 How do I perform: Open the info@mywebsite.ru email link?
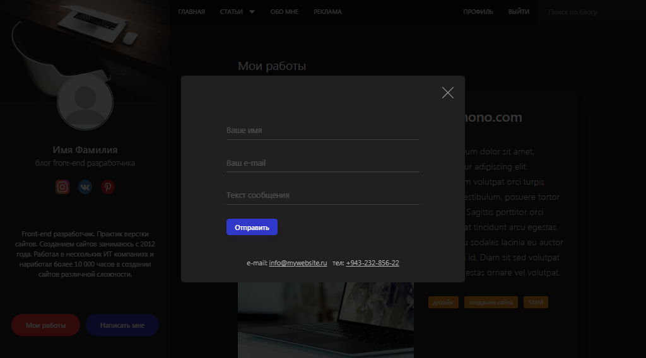298,263
